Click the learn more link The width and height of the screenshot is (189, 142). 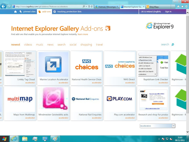tap(83, 34)
